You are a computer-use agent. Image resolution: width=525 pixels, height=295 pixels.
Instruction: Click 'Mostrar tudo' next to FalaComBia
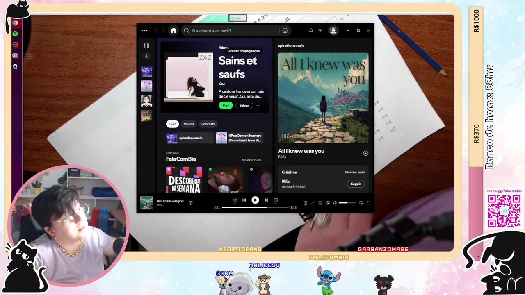click(251, 160)
